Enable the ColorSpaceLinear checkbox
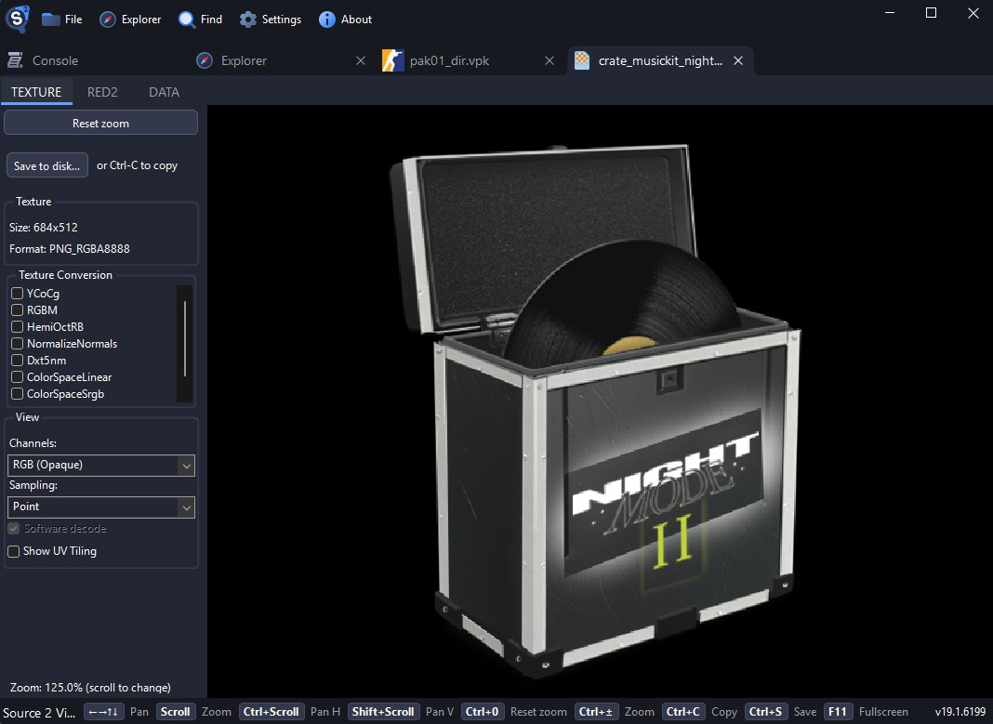 pyautogui.click(x=17, y=376)
